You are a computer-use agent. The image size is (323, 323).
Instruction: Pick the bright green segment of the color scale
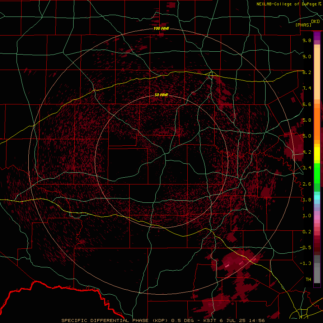317,173
